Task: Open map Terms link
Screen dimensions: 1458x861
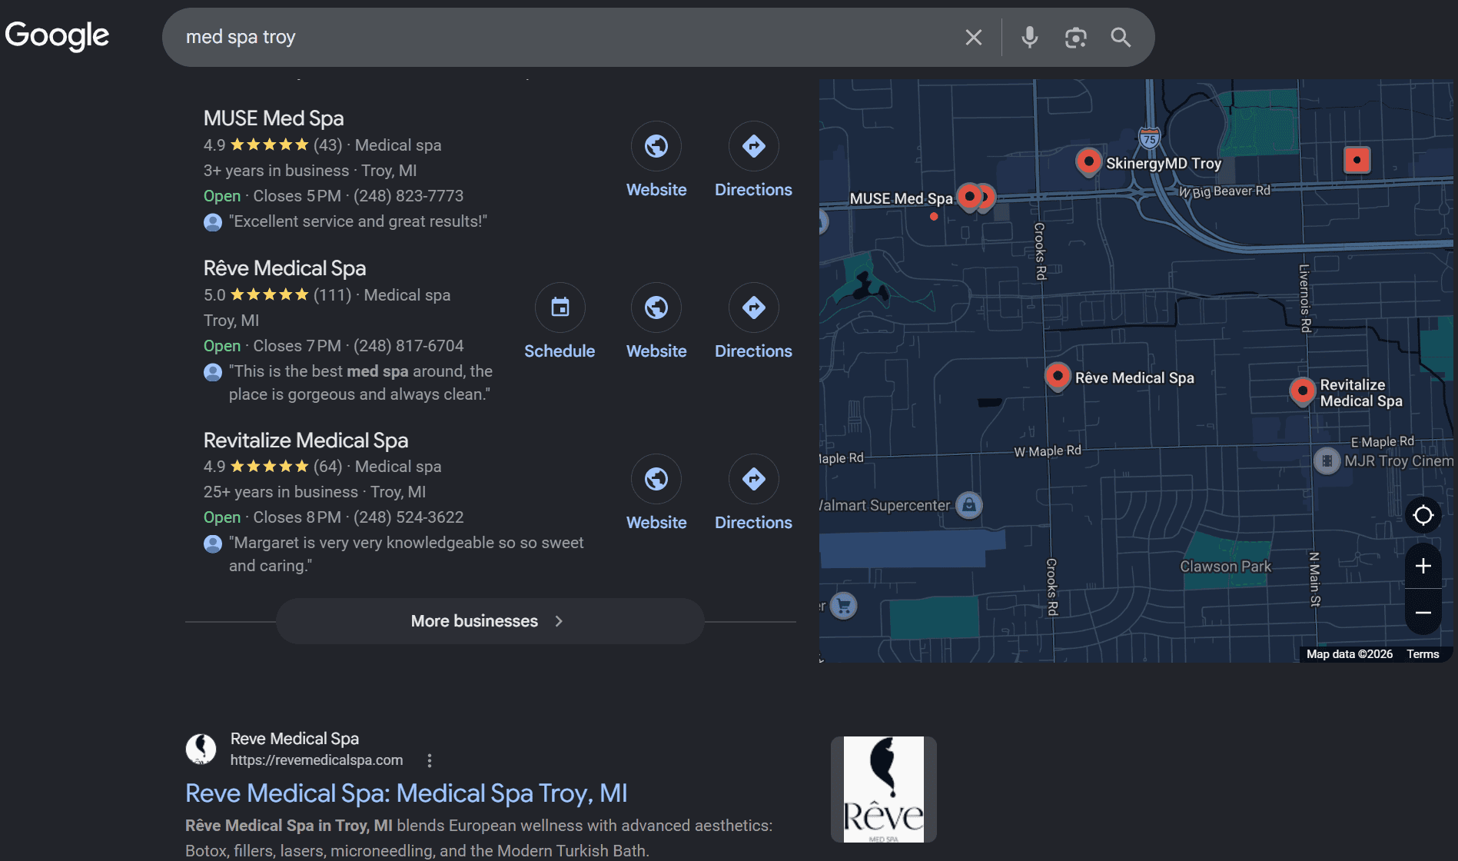Action: (1423, 654)
